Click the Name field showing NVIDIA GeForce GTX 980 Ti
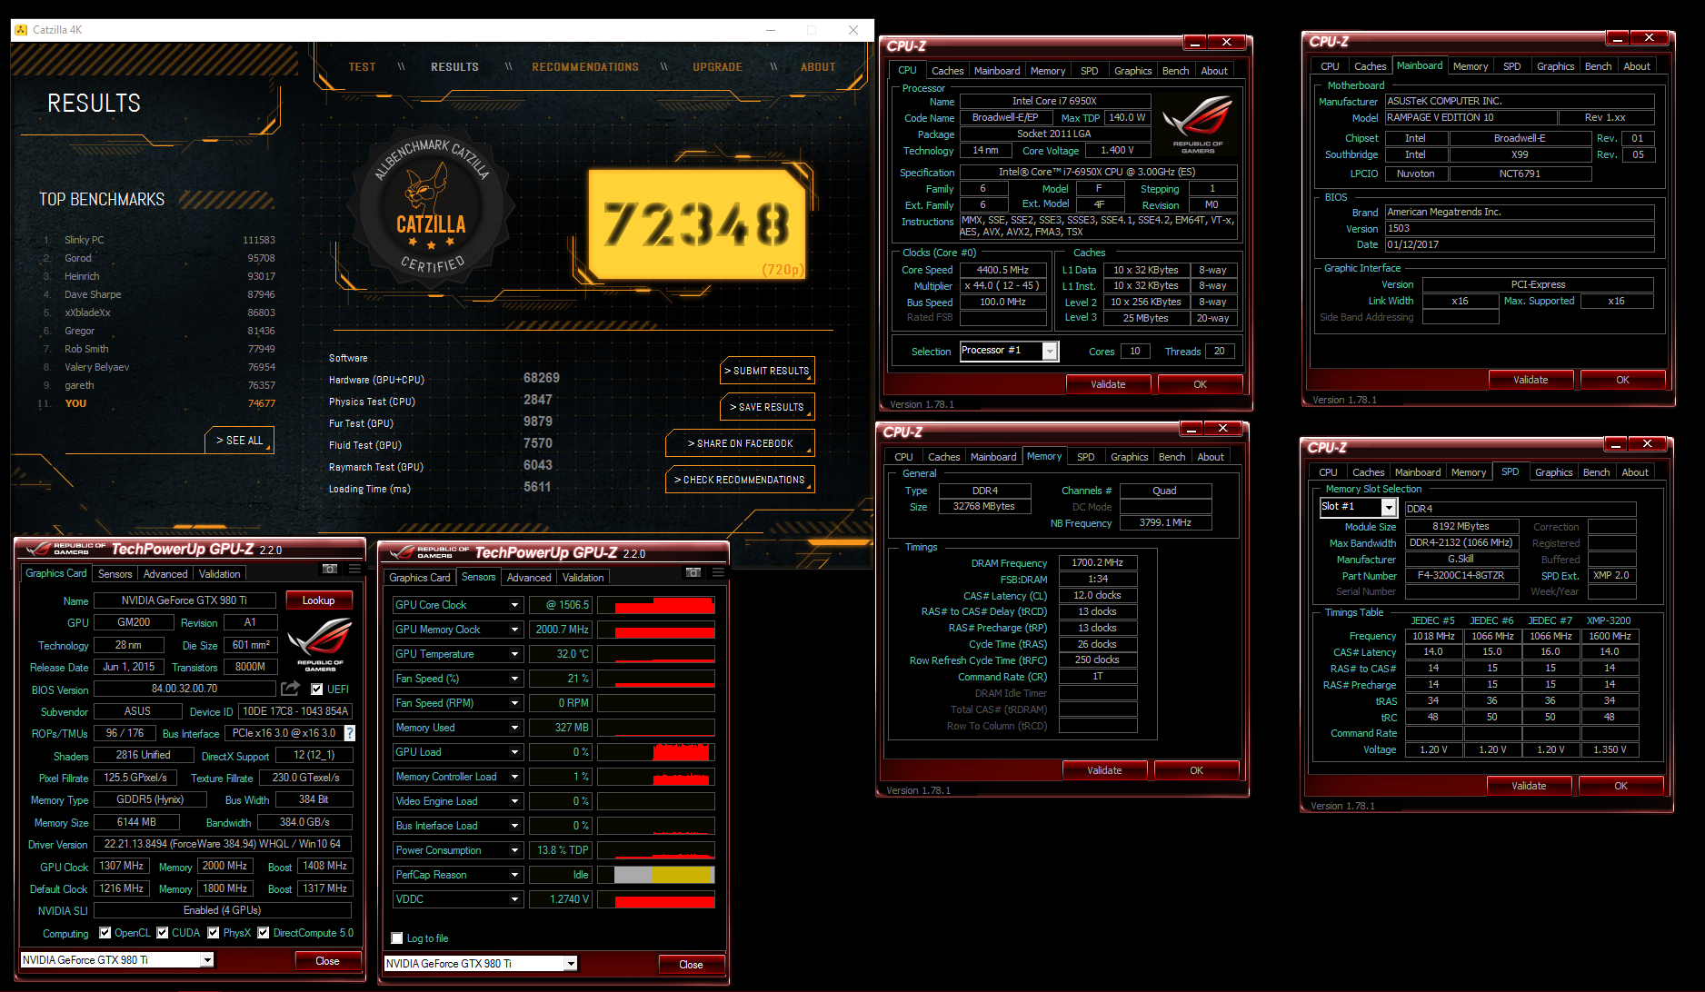The width and height of the screenshot is (1705, 992). [184, 600]
